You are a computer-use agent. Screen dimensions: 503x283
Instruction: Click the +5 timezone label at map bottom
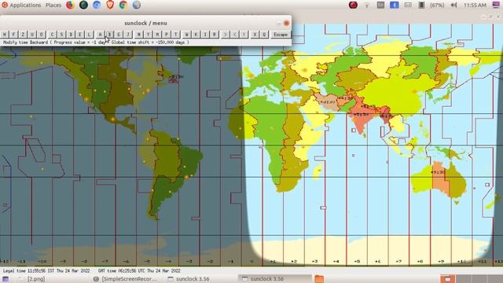(x=357, y=262)
